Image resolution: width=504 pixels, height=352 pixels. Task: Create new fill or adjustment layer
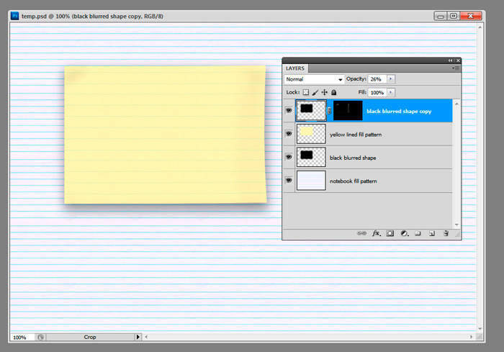[x=404, y=233]
